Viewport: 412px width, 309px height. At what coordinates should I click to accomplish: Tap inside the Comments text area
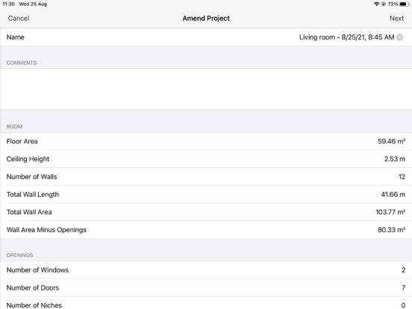[206, 89]
